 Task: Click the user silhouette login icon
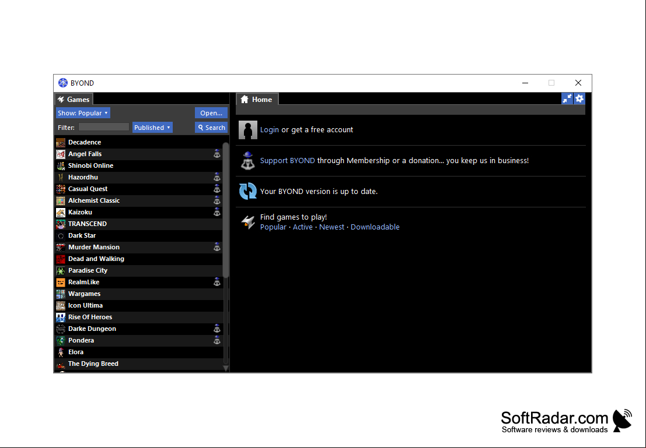[248, 130]
